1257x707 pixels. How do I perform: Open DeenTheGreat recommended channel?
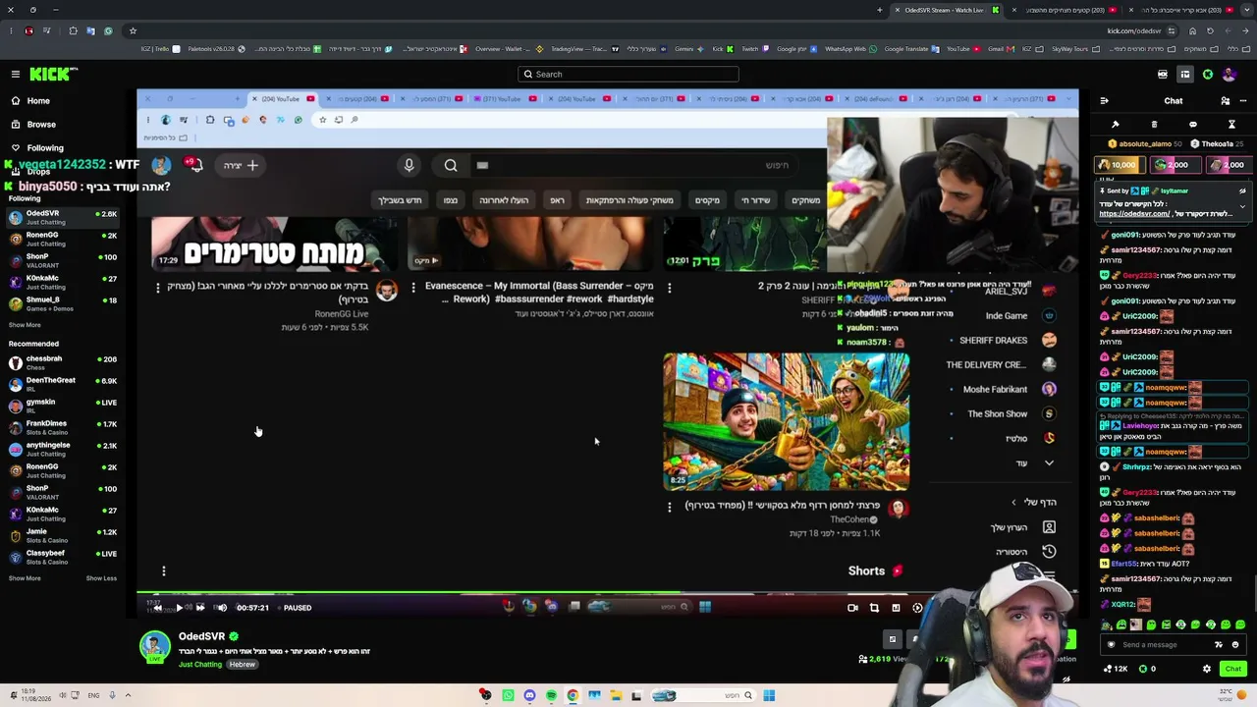[x=63, y=384]
